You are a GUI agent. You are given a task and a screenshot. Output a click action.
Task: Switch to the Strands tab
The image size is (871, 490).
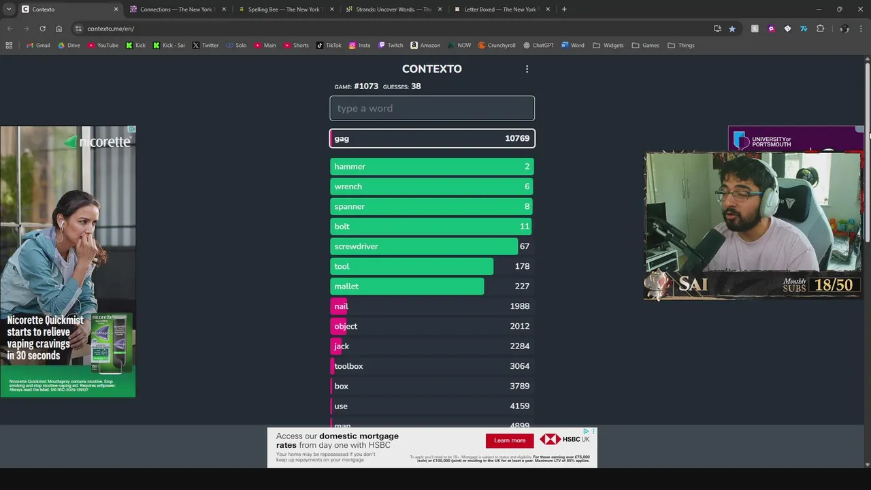click(x=393, y=9)
